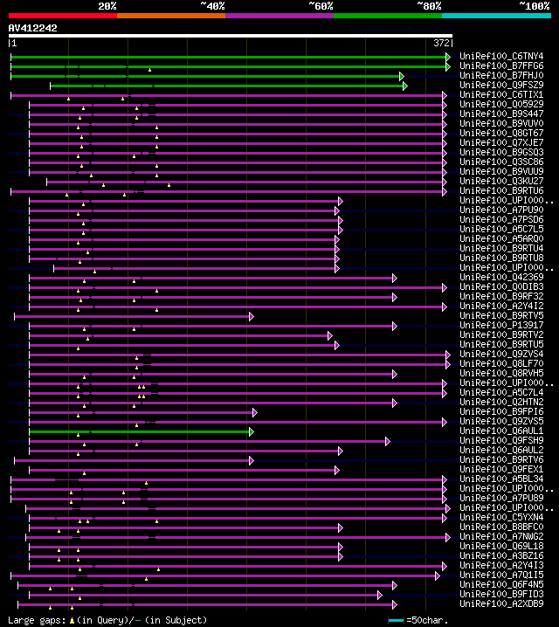Click the green ~80% identity legend segment
The image size is (559, 627).
[x=388, y=16]
